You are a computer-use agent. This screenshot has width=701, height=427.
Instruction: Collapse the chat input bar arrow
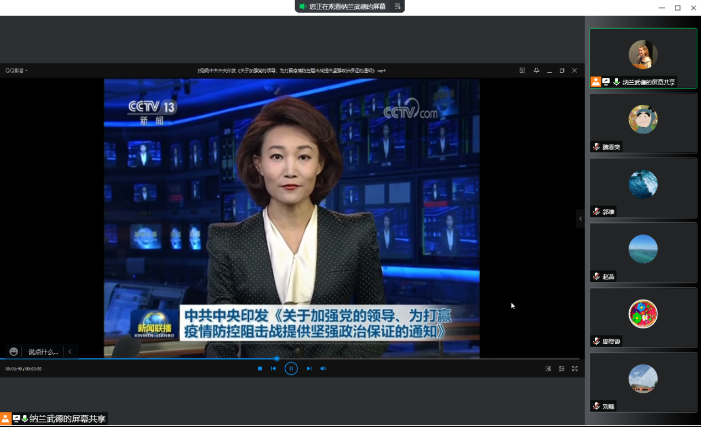click(x=70, y=351)
